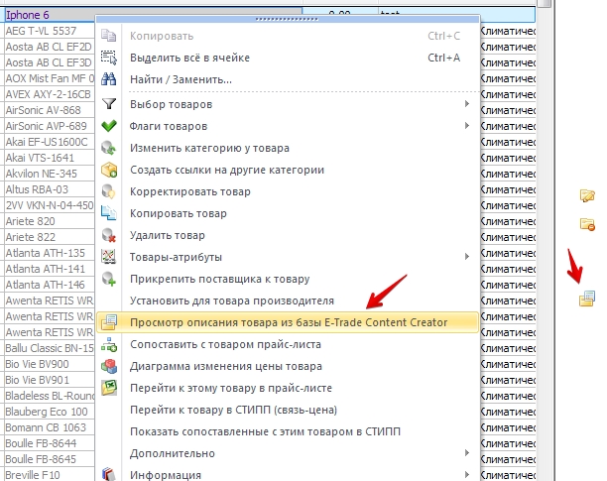
Task: Select the Atlanta ATH-146 product
Action: click(50, 285)
